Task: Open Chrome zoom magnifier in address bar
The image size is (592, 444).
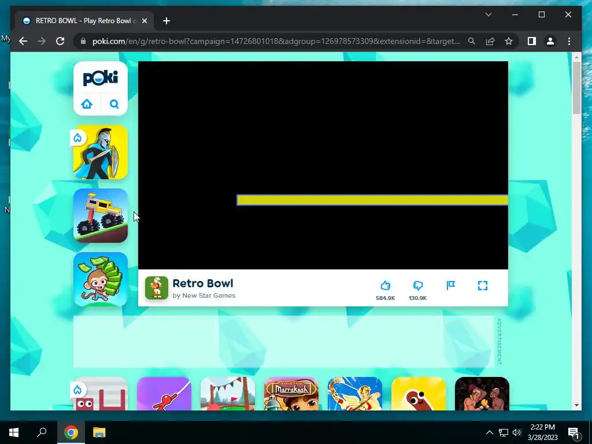Action: 472,41
